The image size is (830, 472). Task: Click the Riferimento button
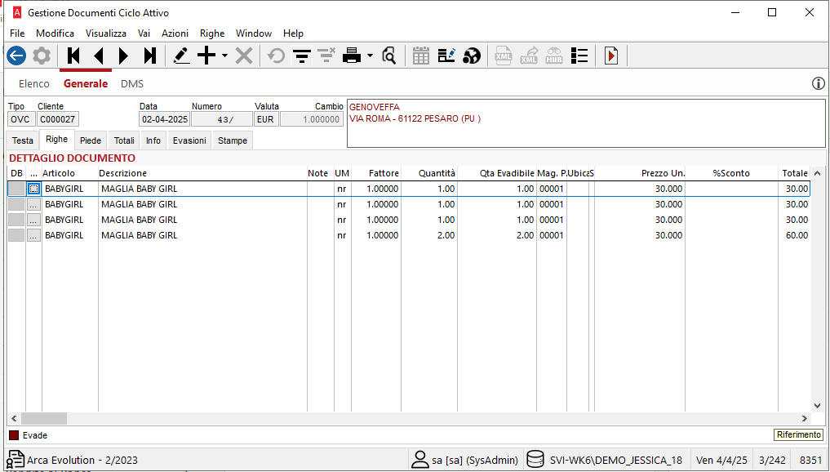pos(798,435)
